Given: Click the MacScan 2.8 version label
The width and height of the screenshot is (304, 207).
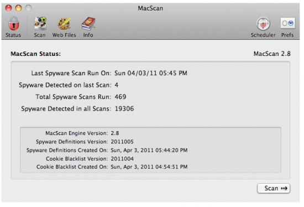Looking at the screenshot, I should pyautogui.click(x=272, y=54).
